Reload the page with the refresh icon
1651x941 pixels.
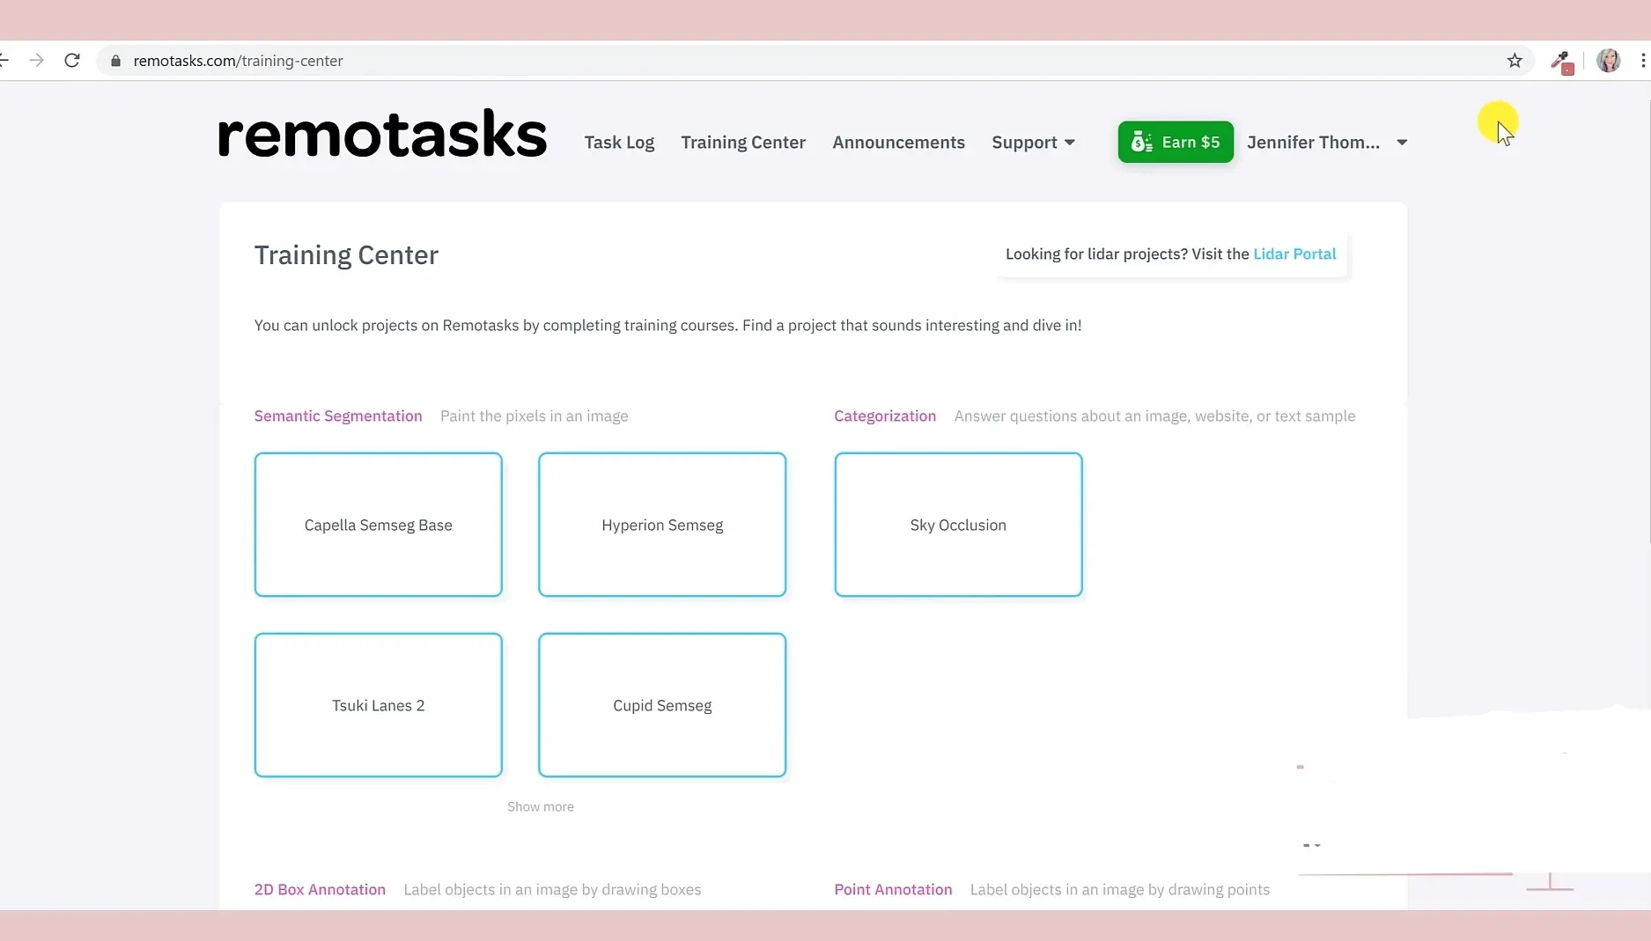pyautogui.click(x=72, y=61)
